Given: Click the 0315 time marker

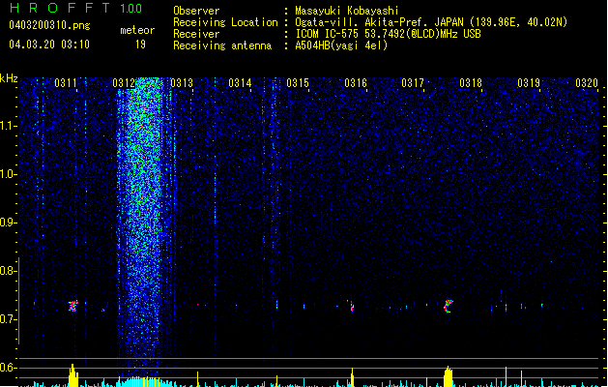Looking at the screenshot, I should tap(298, 83).
